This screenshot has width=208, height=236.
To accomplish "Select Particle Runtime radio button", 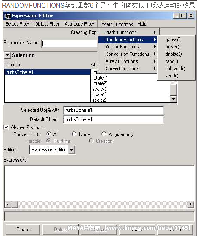I will 49,141.
